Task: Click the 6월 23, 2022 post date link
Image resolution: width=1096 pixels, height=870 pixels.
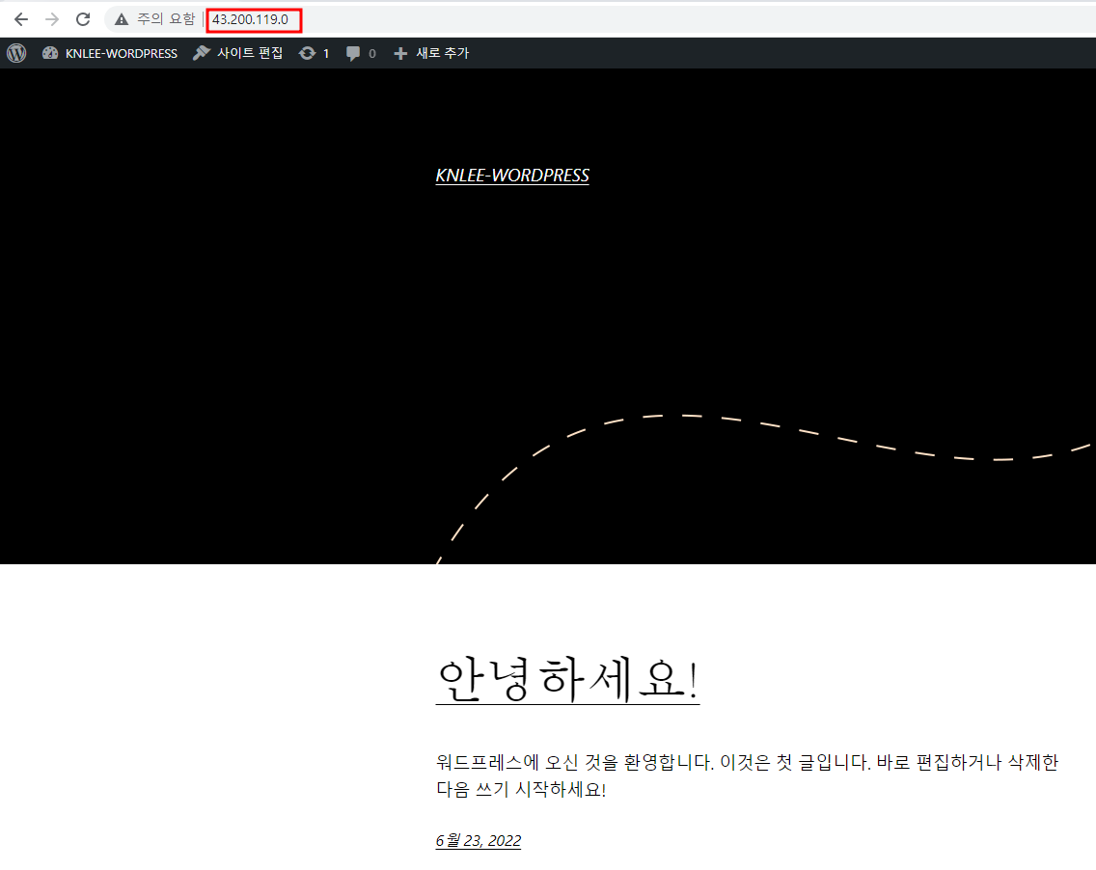Action: 479,841
